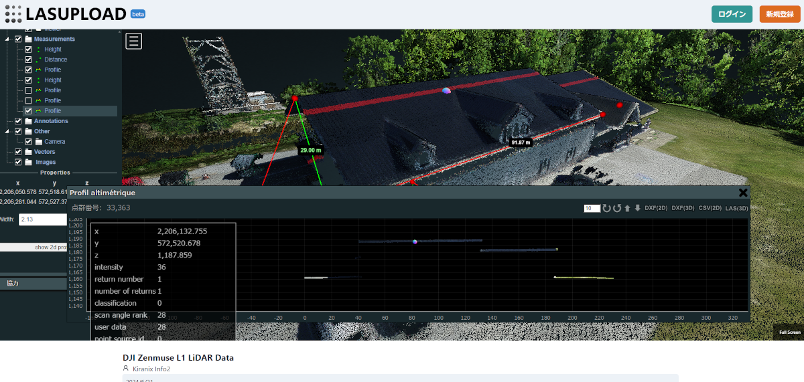Click the 新規登録 sign-up button
The width and height of the screenshot is (804, 382).
click(x=780, y=14)
